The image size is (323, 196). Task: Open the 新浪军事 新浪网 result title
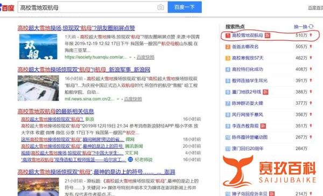(x=84, y=70)
